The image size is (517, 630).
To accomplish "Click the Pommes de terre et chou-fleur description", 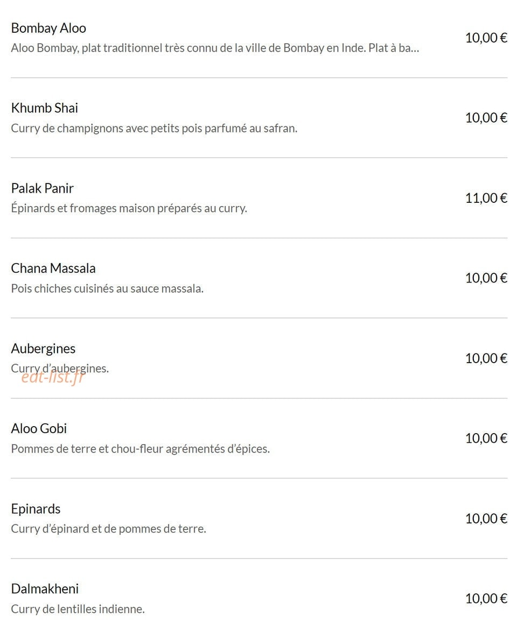I will (x=140, y=449).
